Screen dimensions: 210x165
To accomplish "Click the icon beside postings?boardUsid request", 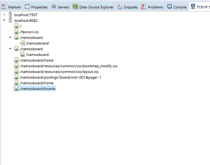I will click(x=16, y=77).
